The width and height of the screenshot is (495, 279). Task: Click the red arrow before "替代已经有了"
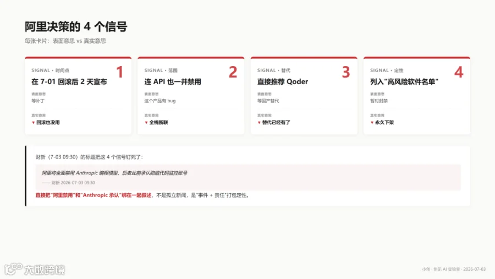coord(259,122)
